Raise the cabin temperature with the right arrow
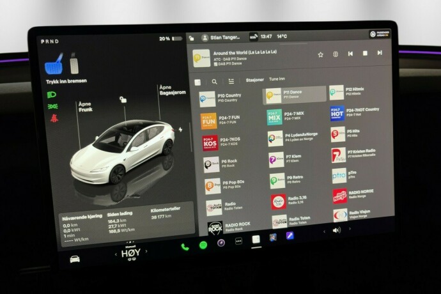The height and width of the screenshot is (294, 441). click(146, 251)
